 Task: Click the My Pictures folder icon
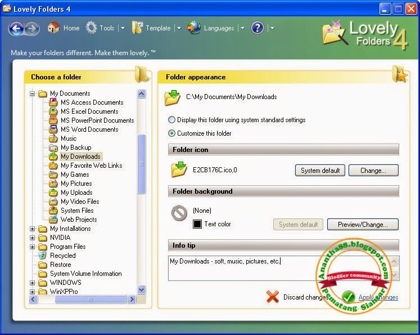53,184
